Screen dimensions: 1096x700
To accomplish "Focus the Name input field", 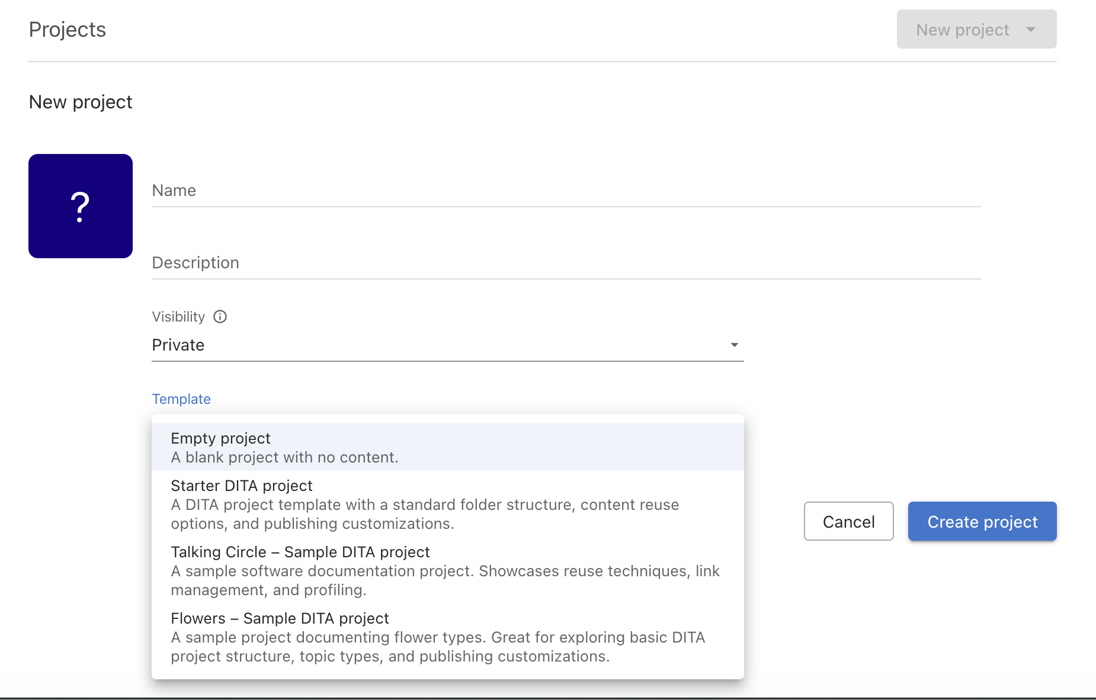I will coord(566,191).
